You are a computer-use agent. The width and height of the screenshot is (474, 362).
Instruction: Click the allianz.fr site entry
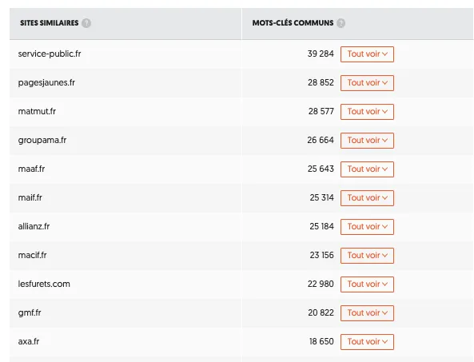click(34, 226)
